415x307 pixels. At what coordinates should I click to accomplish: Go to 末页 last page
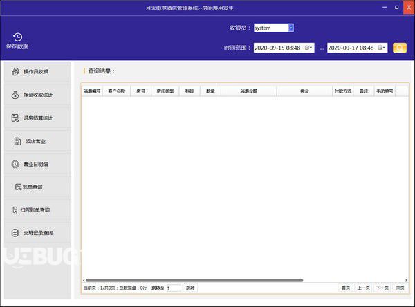[x=400, y=288]
